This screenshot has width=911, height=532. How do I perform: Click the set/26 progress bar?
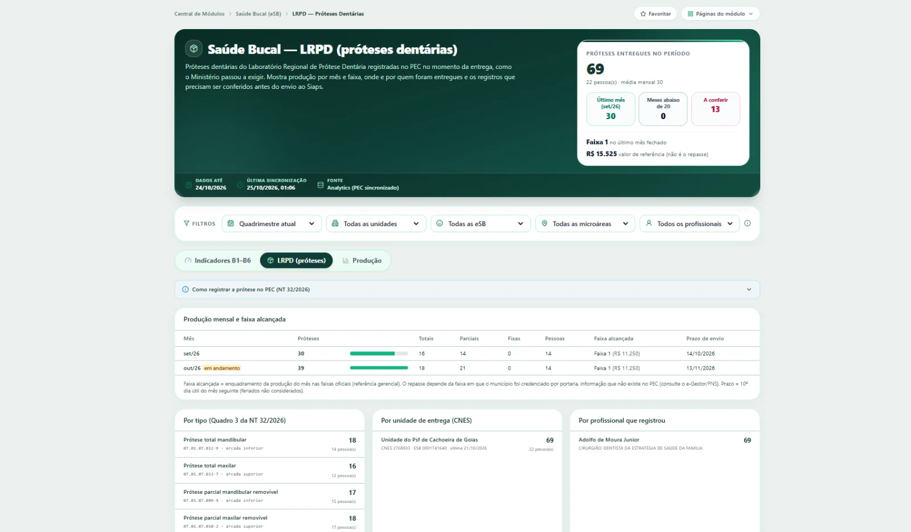(379, 354)
